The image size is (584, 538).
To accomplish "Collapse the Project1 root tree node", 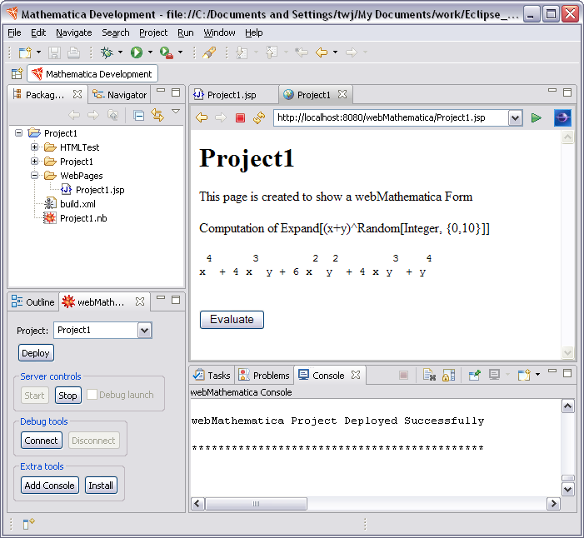I will click(18, 132).
